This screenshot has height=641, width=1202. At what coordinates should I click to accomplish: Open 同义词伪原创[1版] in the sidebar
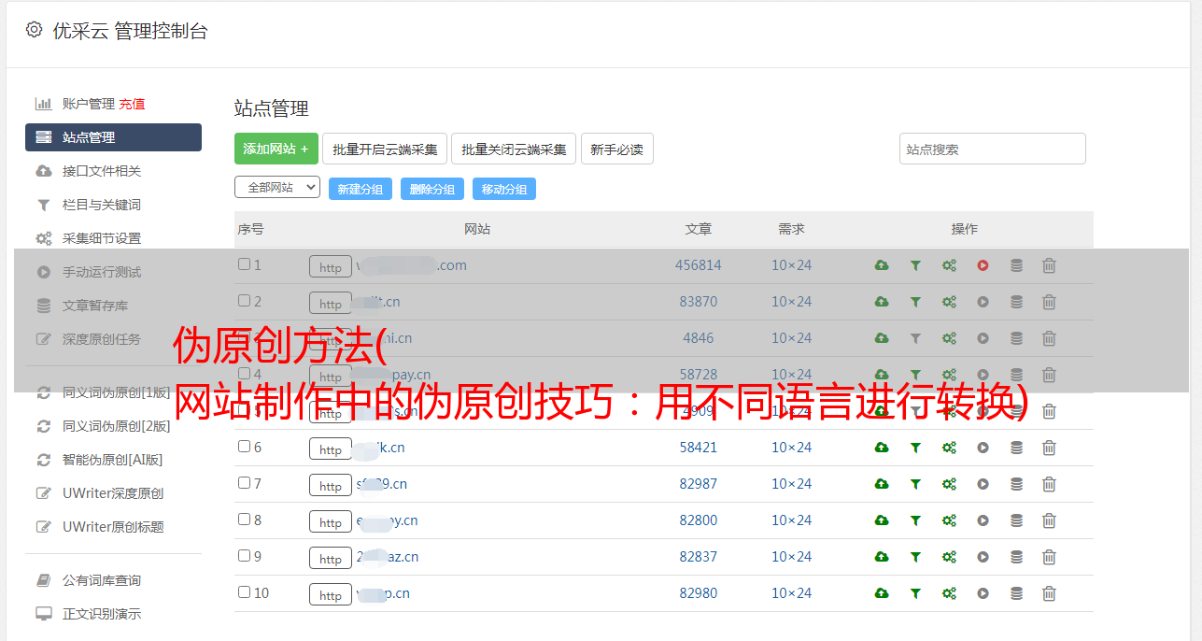pos(117,392)
